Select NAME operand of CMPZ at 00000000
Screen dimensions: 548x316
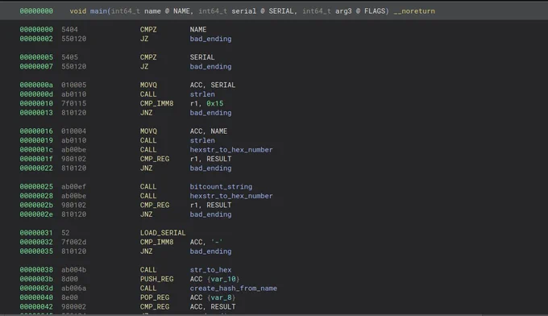point(198,30)
